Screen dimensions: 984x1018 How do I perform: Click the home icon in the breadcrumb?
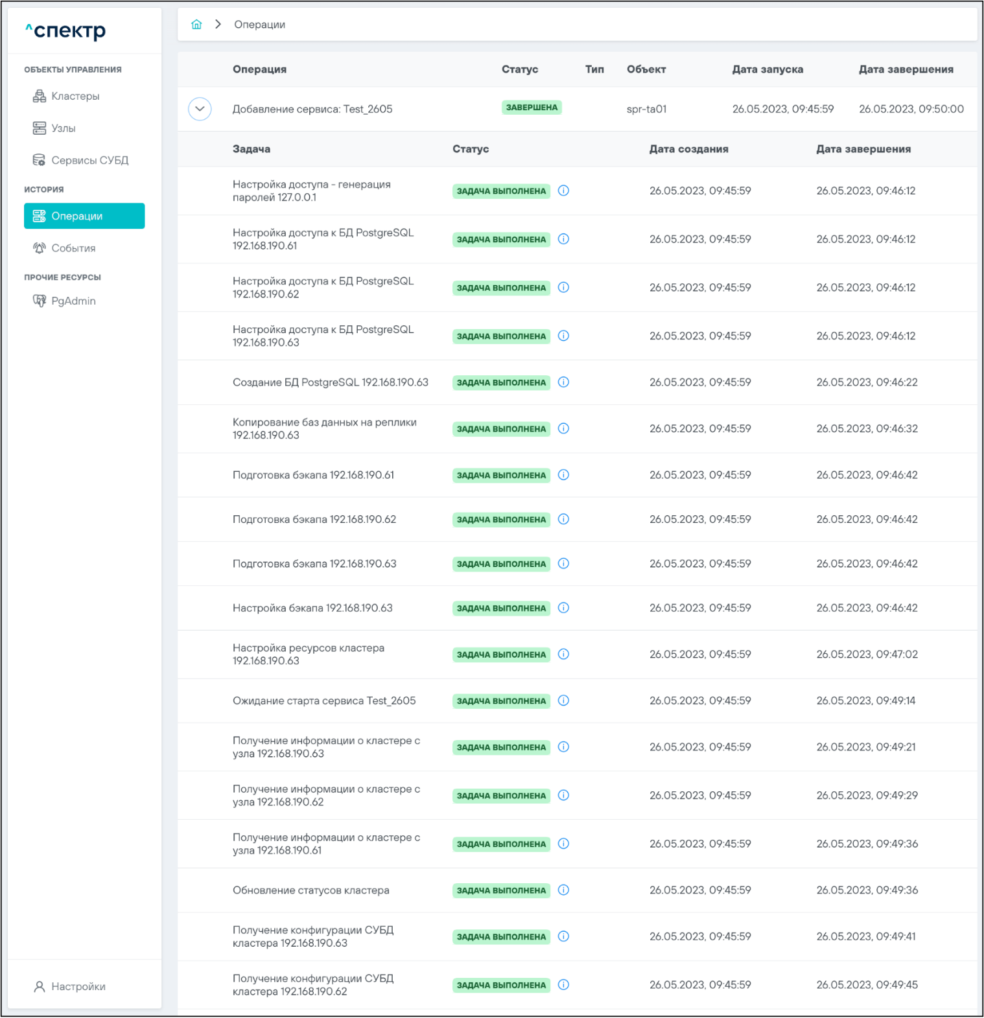click(196, 25)
